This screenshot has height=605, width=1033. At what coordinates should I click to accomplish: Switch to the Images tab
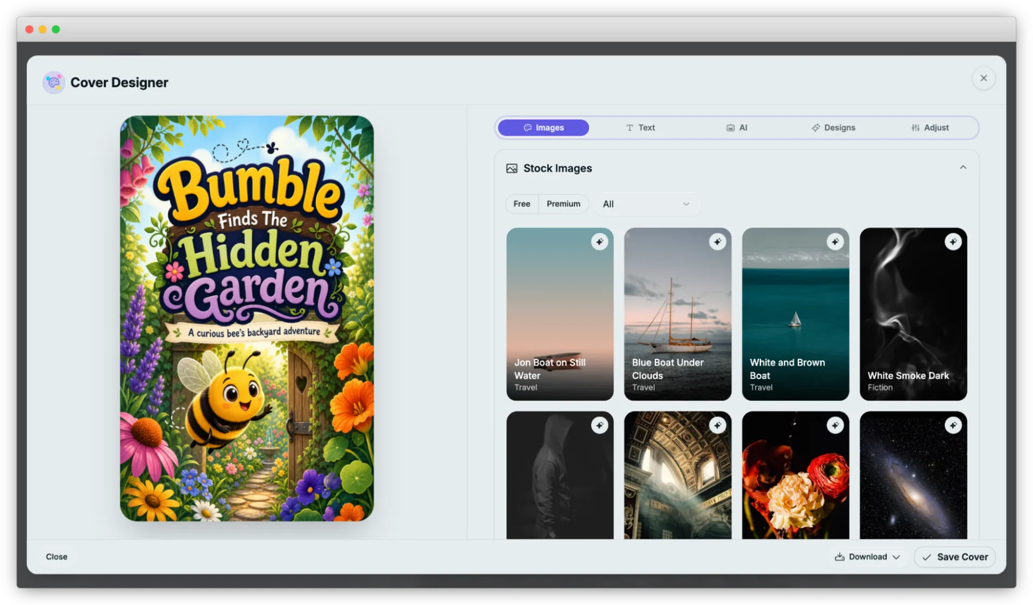point(543,127)
